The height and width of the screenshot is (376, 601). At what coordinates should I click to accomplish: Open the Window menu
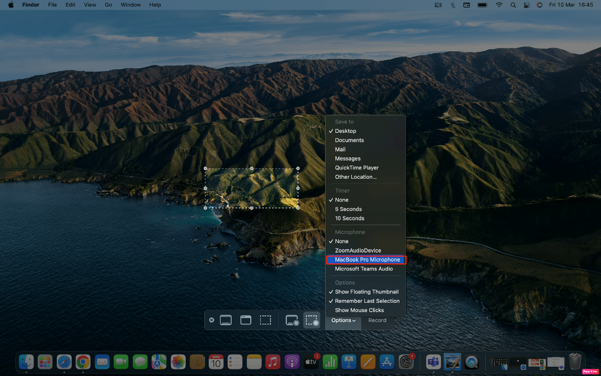pos(131,5)
